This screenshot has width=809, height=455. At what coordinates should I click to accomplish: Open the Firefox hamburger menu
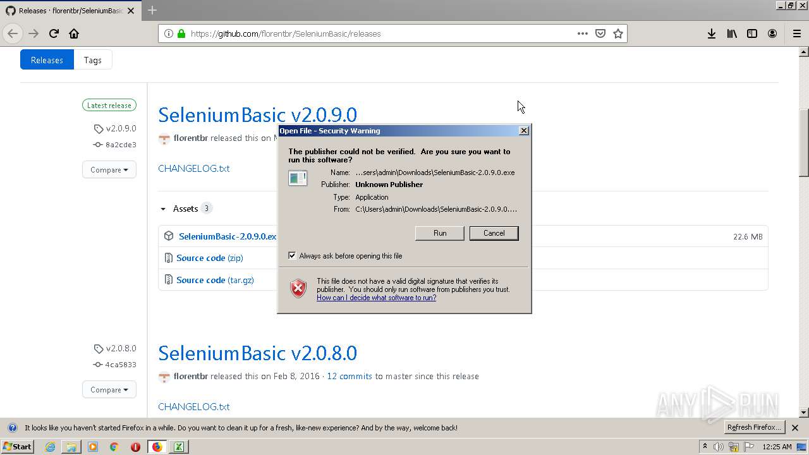797,33
